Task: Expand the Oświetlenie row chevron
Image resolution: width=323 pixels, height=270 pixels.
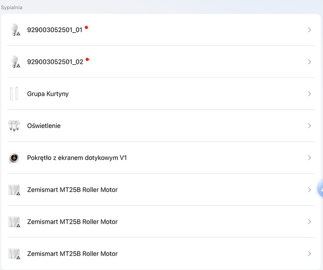Action: click(310, 126)
